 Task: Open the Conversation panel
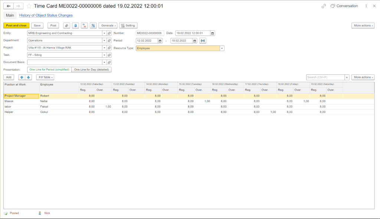[344, 6]
